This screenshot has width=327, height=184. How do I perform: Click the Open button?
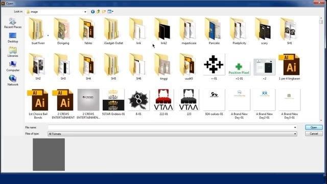point(314,127)
